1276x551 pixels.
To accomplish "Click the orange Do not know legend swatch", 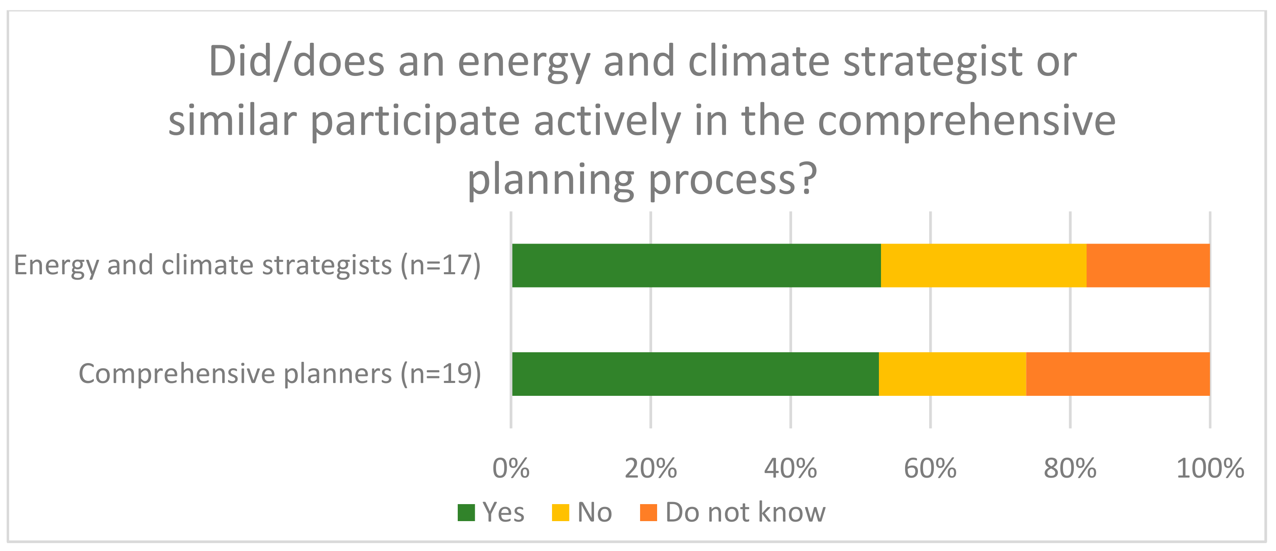I will [x=648, y=513].
